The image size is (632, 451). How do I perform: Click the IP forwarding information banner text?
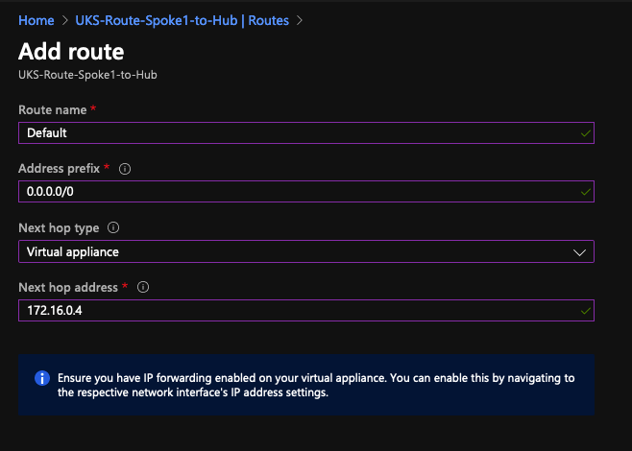click(316, 385)
